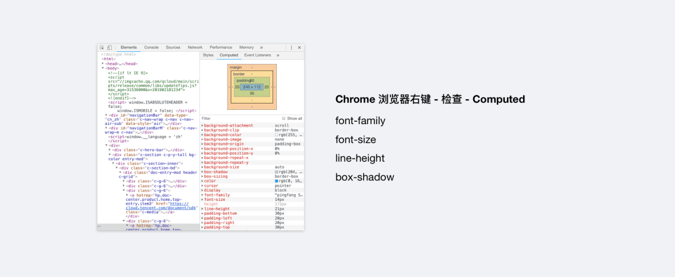Open the Memory tab
The width and height of the screenshot is (675, 277).
click(x=247, y=47)
